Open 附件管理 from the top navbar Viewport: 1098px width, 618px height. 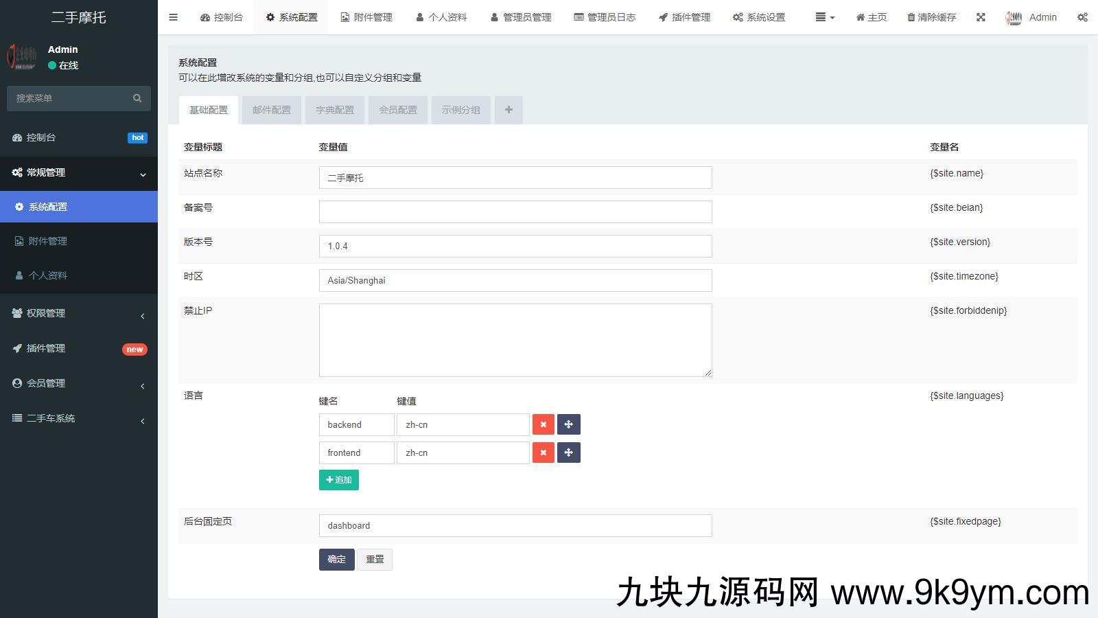tap(366, 17)
